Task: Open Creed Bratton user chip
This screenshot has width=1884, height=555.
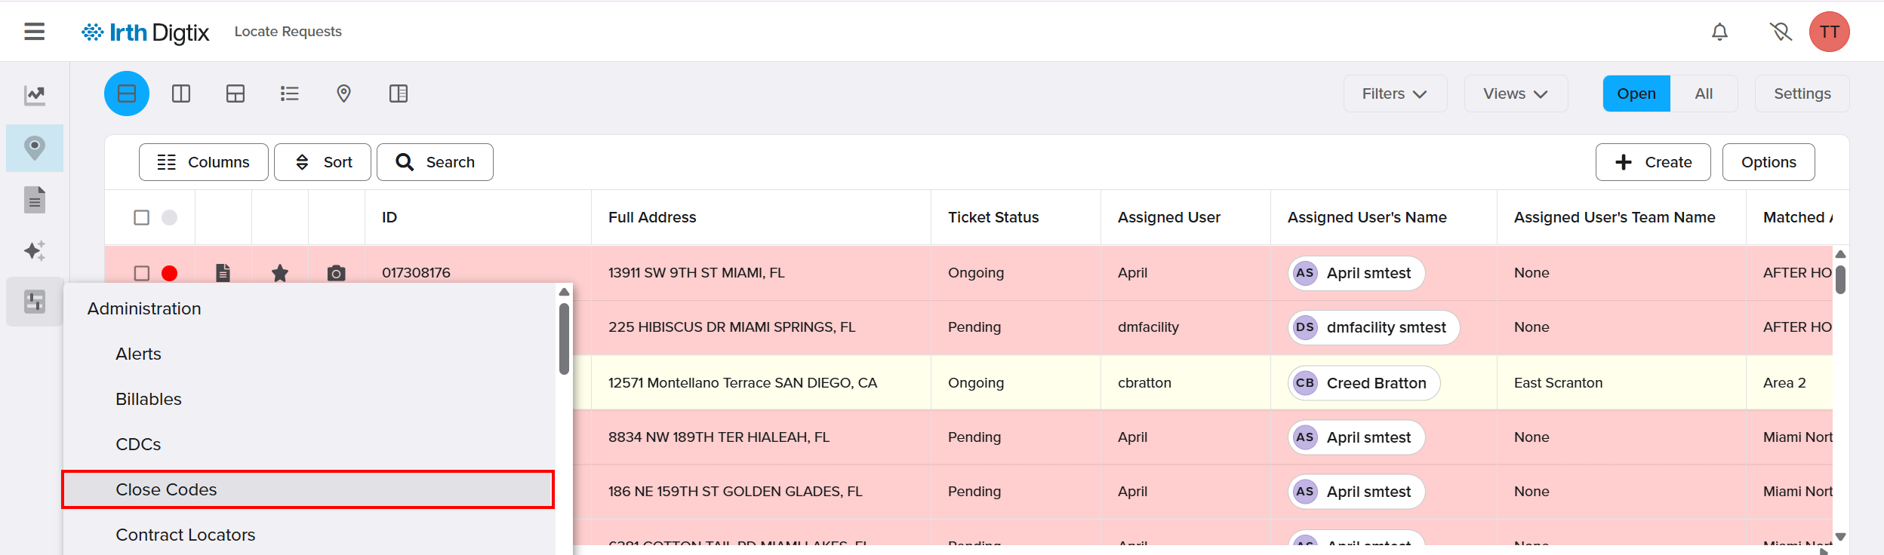Action: [1364, 383]
